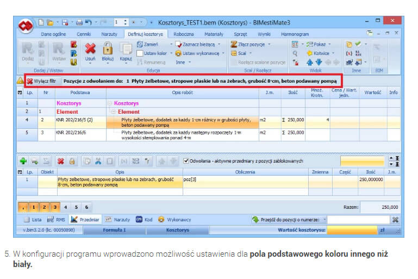Open Ustaw kolor color setting

152,53
